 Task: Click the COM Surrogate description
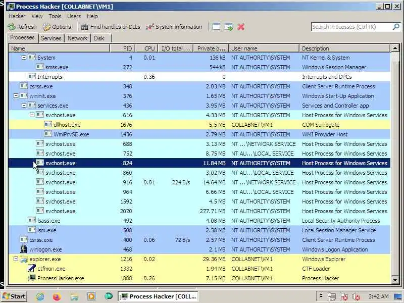tap(321, 125)
